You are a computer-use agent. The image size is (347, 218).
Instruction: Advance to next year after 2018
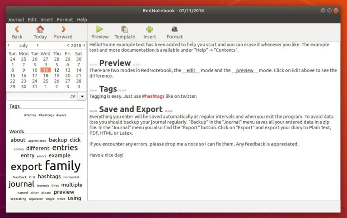tap(84, 45)
